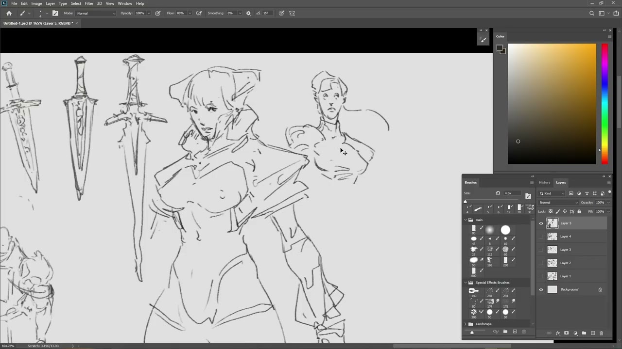Click the foreground color swatch in Color panel

click(x=499, y=48)
